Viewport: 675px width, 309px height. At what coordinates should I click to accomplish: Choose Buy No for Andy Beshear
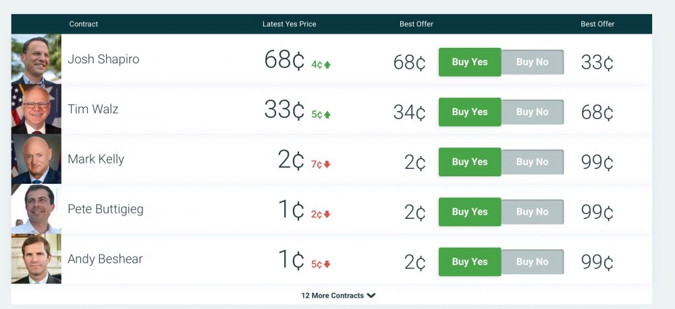(x=533, y=261)
